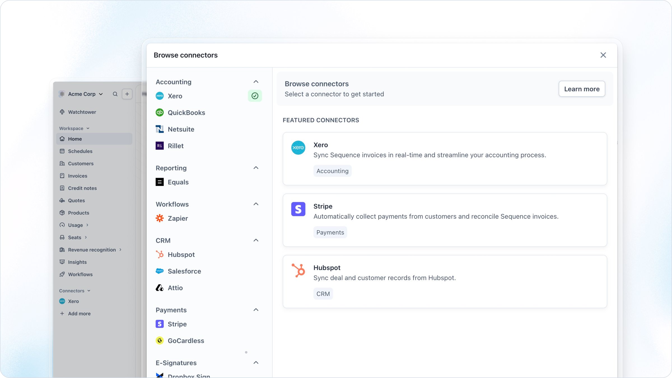
Task: Click the Xero logo in the connector list
Action: coord(160,96)
